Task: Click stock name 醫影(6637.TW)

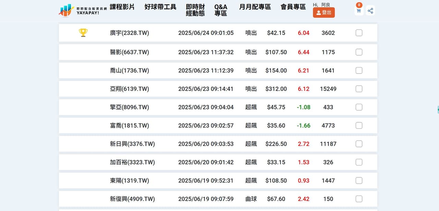Action: pos(129,52)
